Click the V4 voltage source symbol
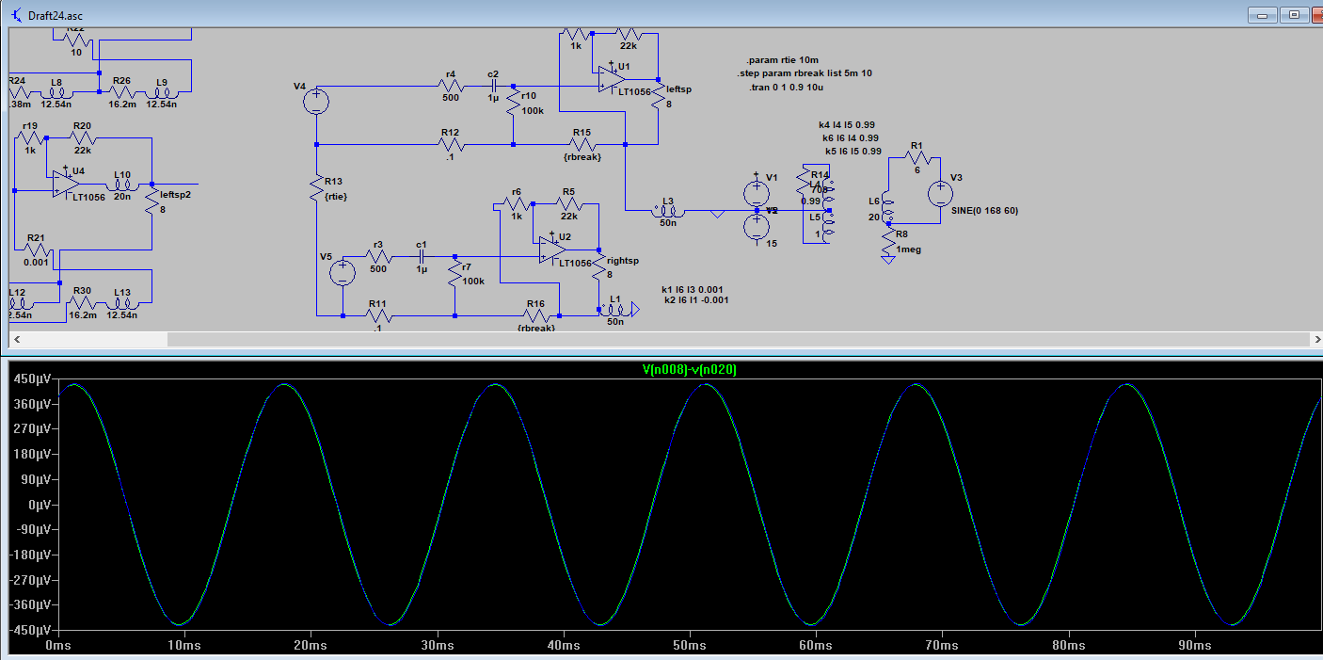 tap(317, 102)
